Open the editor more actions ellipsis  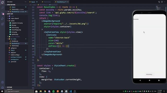tap(165, 2)
